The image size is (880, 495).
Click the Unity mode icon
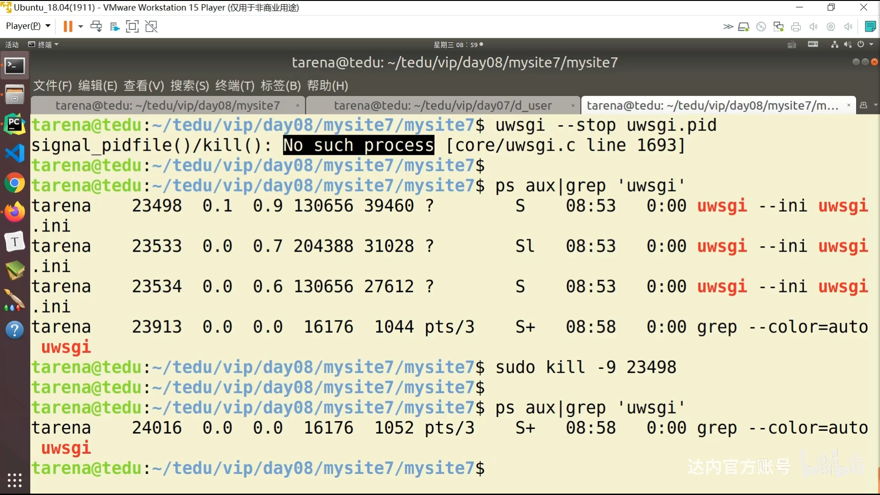tap(151, 27)
